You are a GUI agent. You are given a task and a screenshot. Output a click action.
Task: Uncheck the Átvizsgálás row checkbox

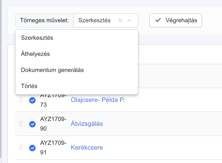pyautogui.click(x=32, y=124)
